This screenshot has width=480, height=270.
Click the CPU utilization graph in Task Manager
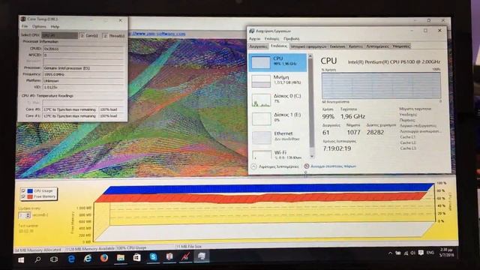pyautogui.click(x=381, y=85)
